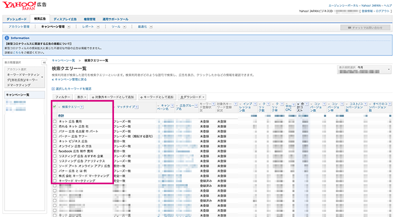Switch to the 運用サポートツール tab
The image size is (395, 217).
point(115,19)
